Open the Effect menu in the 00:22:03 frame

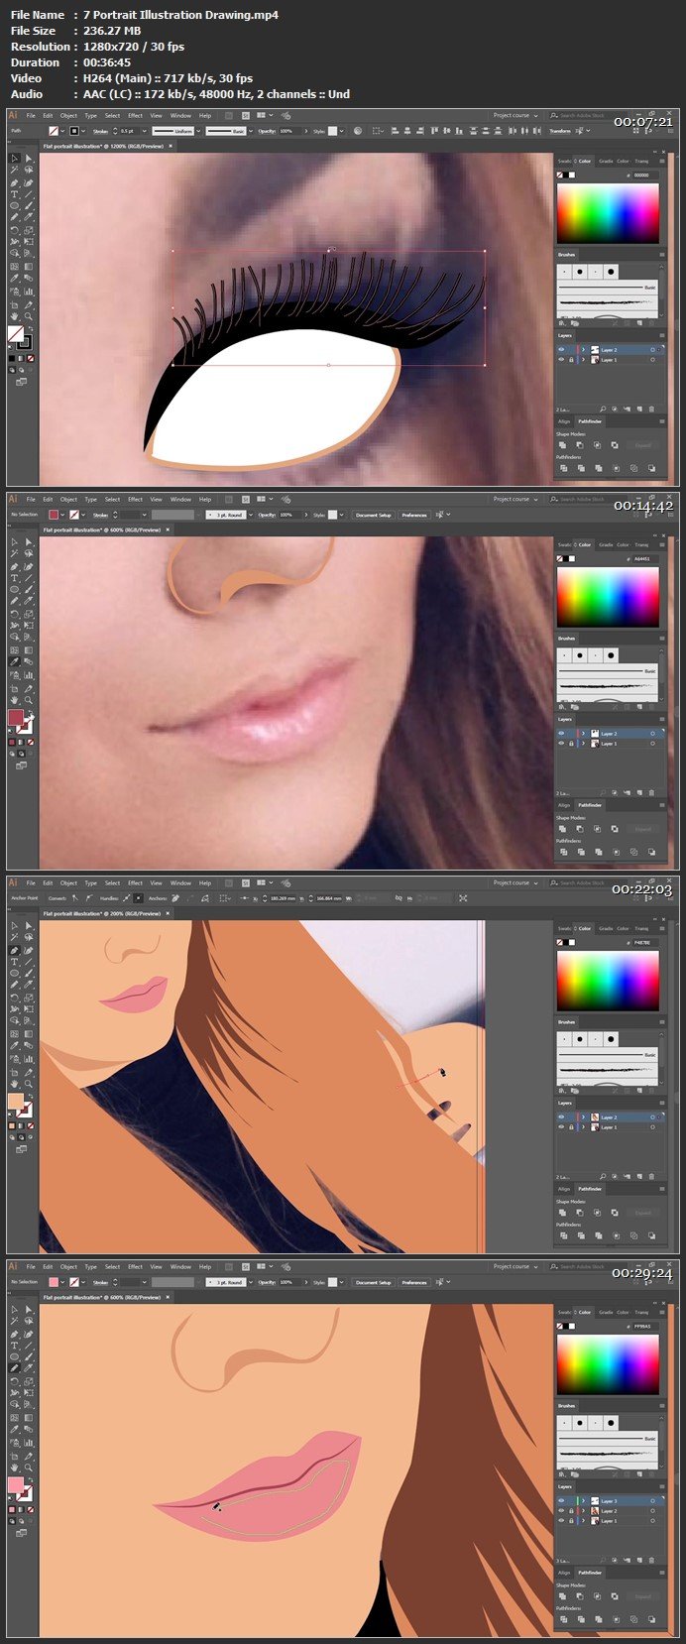[136, 882]
